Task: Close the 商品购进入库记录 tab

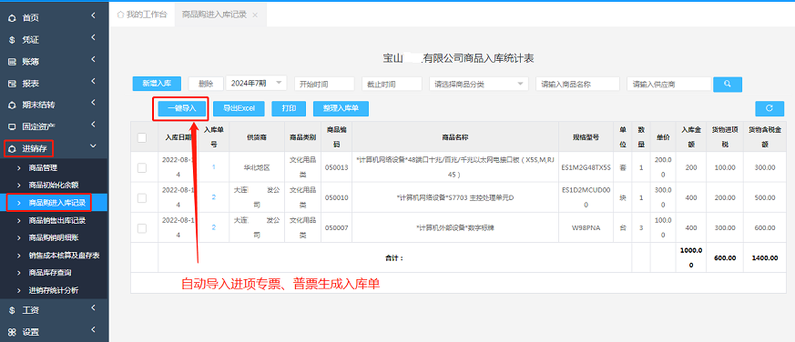Action: (x=255, y=15)
